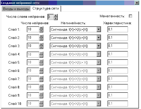The image size is (141, 109).
Task: Increase neuron count for Слой 2
Action: [41, 36]
